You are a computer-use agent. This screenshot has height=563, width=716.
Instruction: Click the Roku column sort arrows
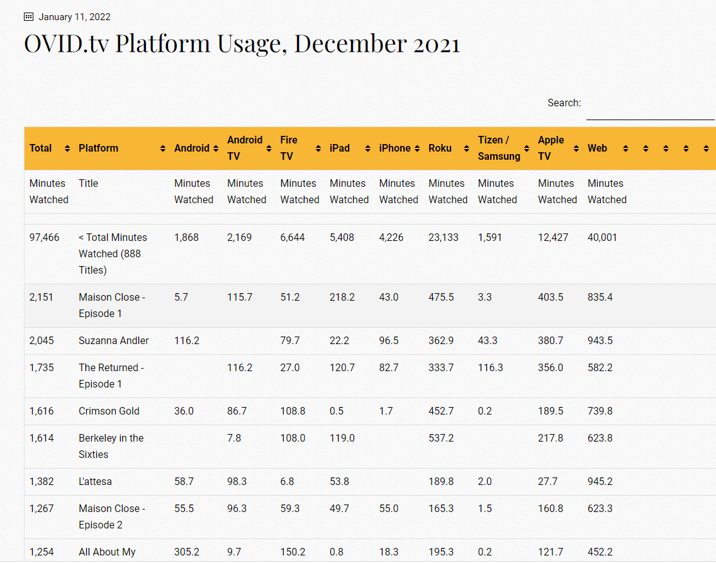click(466, 148)
